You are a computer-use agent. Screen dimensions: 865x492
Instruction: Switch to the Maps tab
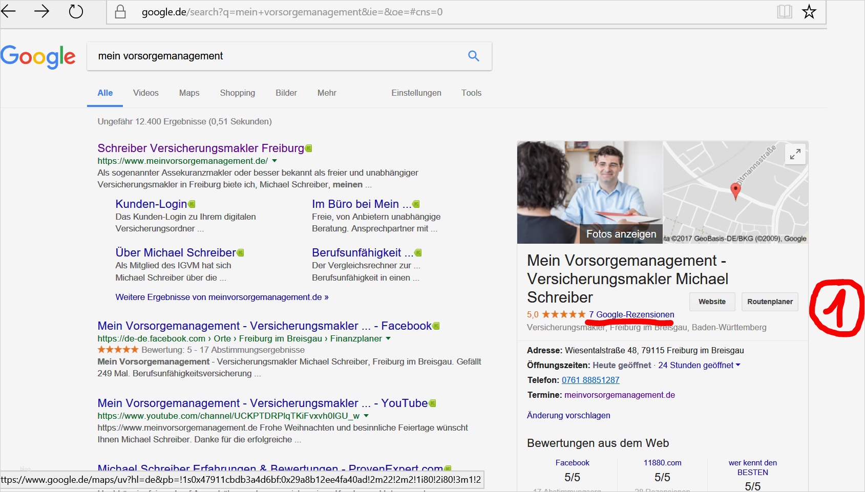[x=189, y=93]
